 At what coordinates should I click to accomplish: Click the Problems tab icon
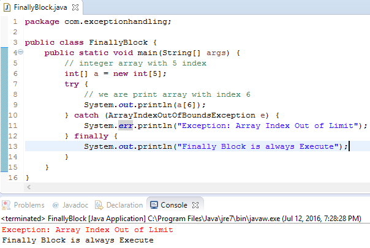[x=6, y=205]
